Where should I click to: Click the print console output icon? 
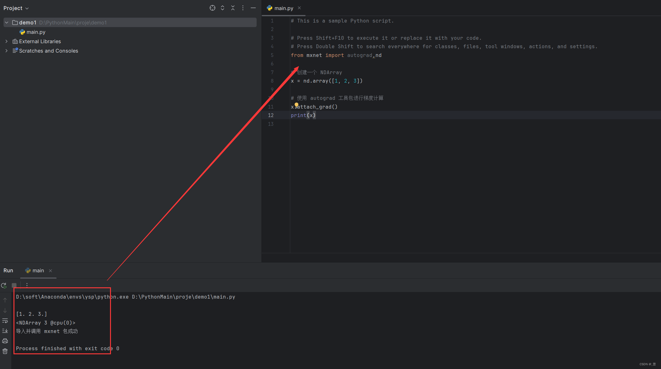click(5, 341)
